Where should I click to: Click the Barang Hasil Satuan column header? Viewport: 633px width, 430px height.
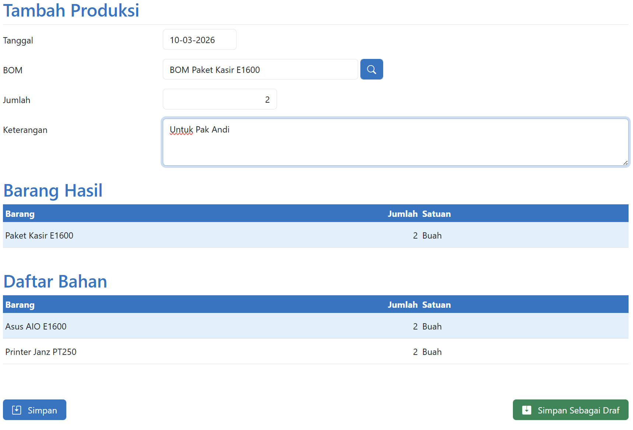tap(436, 214)
